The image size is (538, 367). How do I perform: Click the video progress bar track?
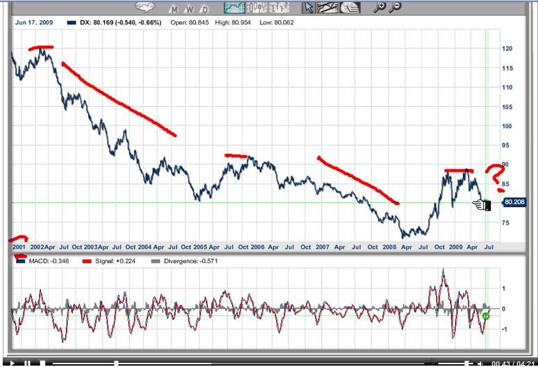click(x=243, y=363)
